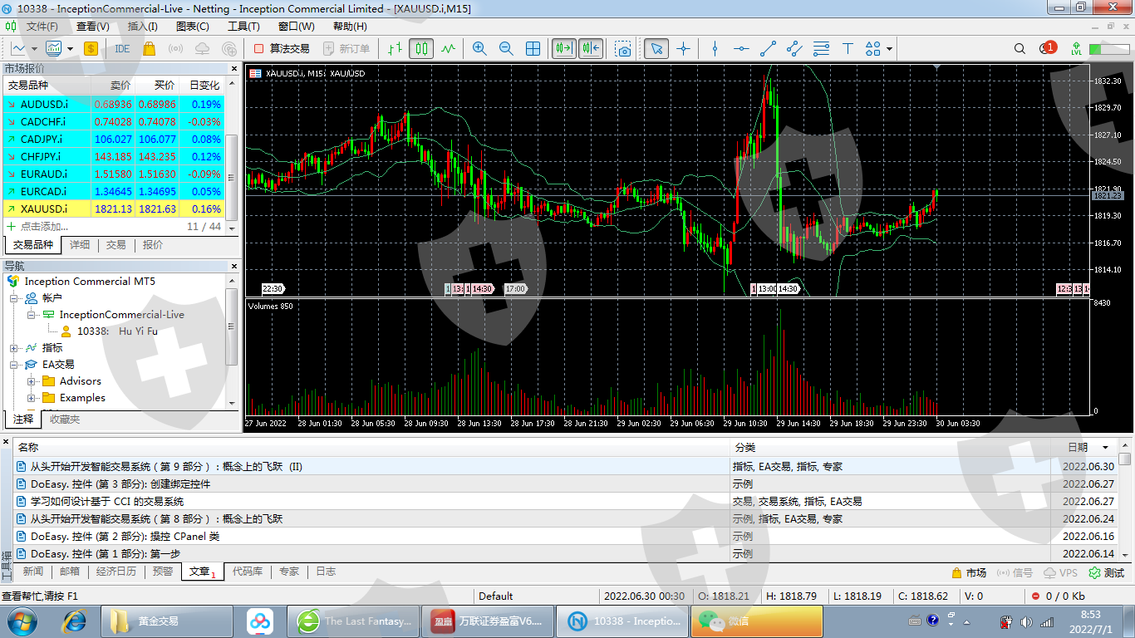Select the text label tool
Screen dimensions: 1135x638
(x=848, y=48)
